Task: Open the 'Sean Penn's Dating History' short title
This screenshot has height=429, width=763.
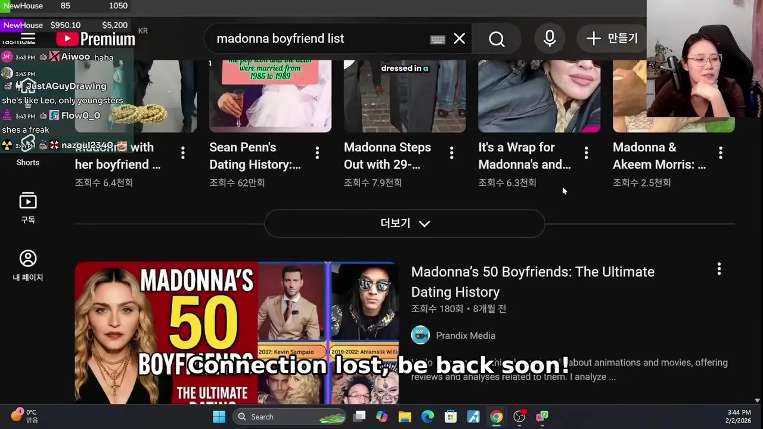Action: [255, 156]
